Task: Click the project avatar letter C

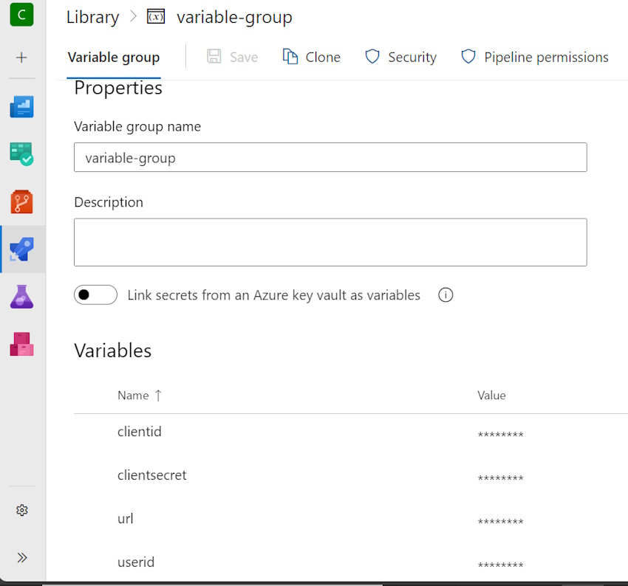Action: (x=22, y=14)
